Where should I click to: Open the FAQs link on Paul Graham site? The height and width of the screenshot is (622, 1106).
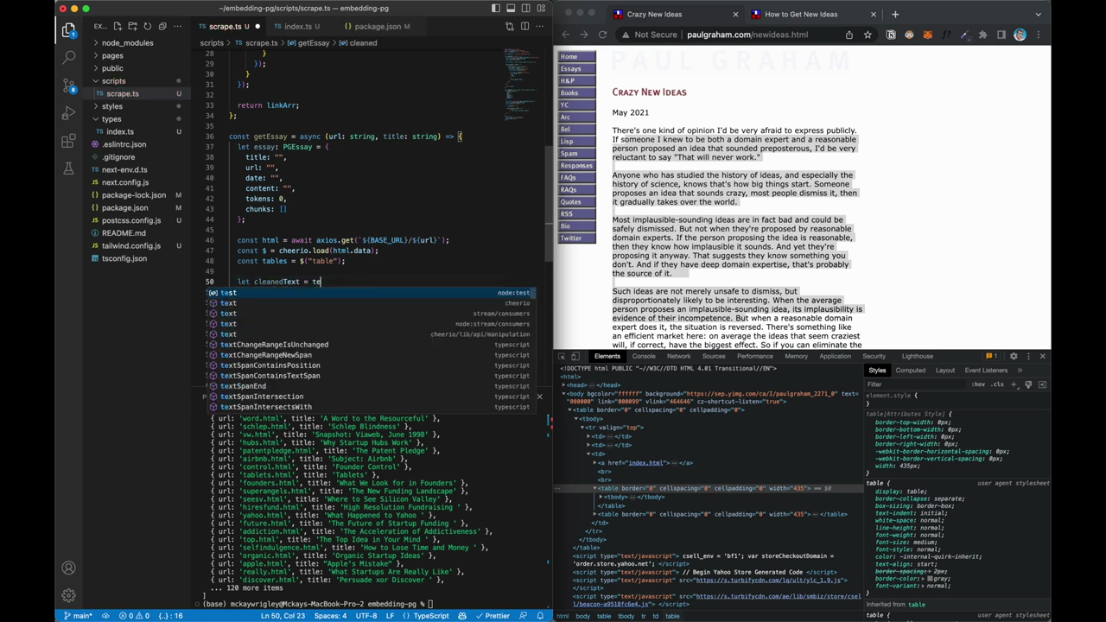[576, 177]
